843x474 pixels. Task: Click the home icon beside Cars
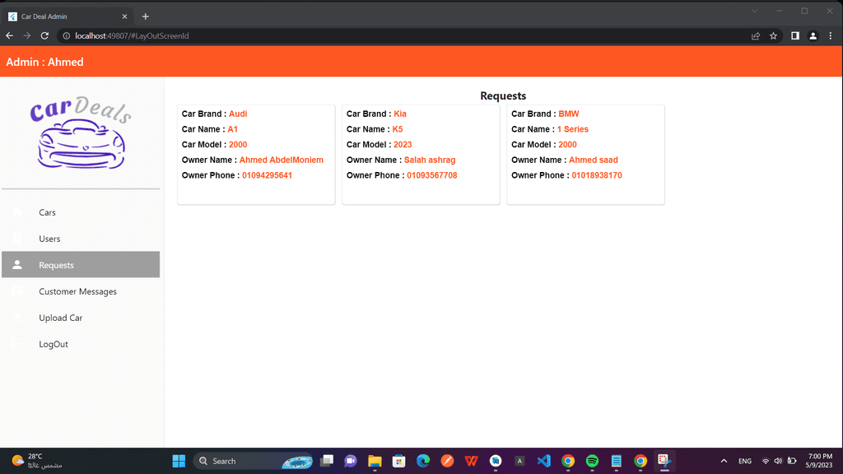point(17,211)
